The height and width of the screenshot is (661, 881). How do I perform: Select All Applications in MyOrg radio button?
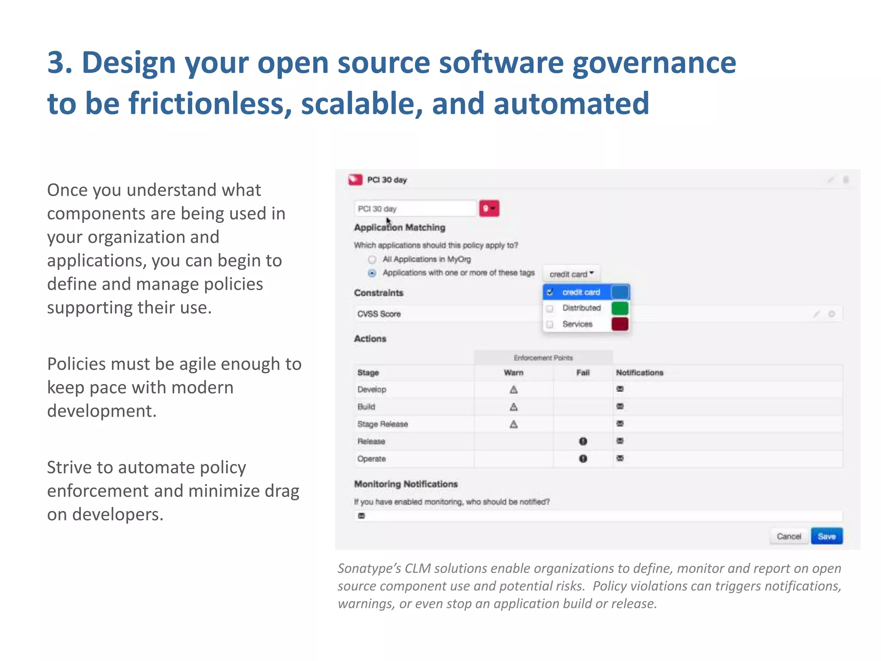(x=372, y=259)
